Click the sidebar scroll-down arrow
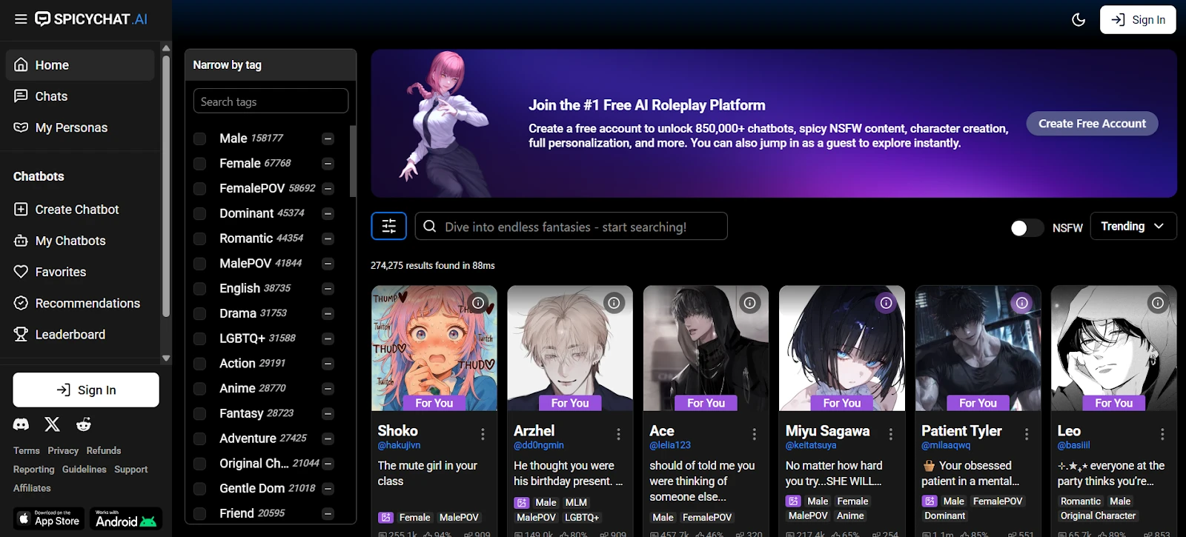 coord(166,358)
